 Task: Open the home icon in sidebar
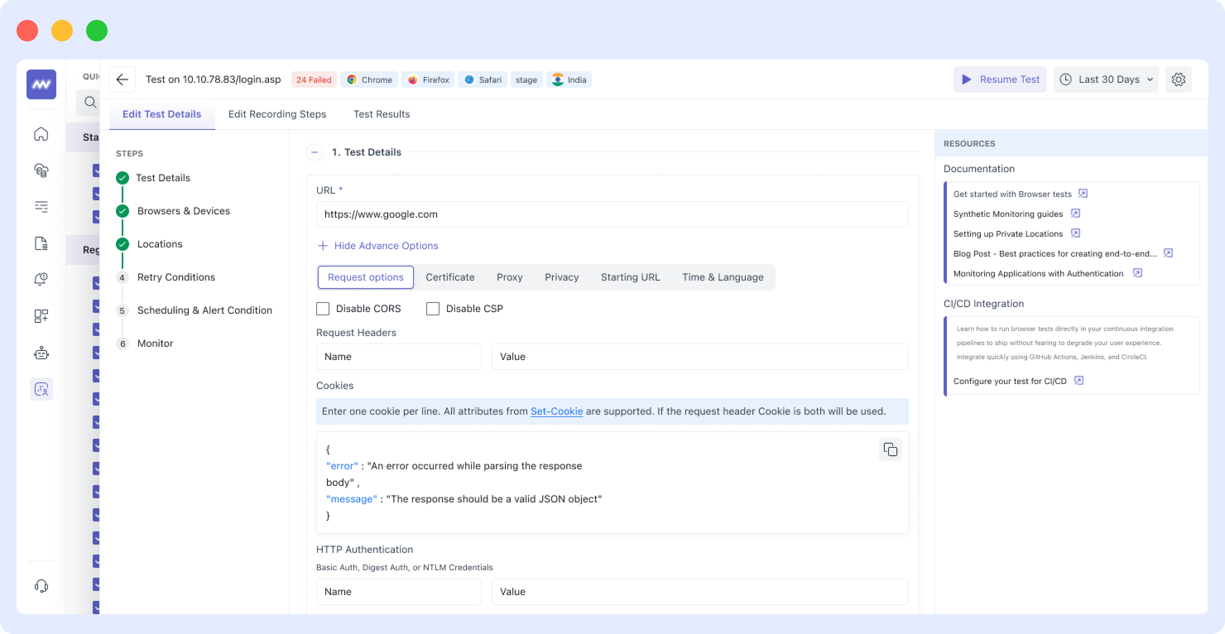pos(41,134)
